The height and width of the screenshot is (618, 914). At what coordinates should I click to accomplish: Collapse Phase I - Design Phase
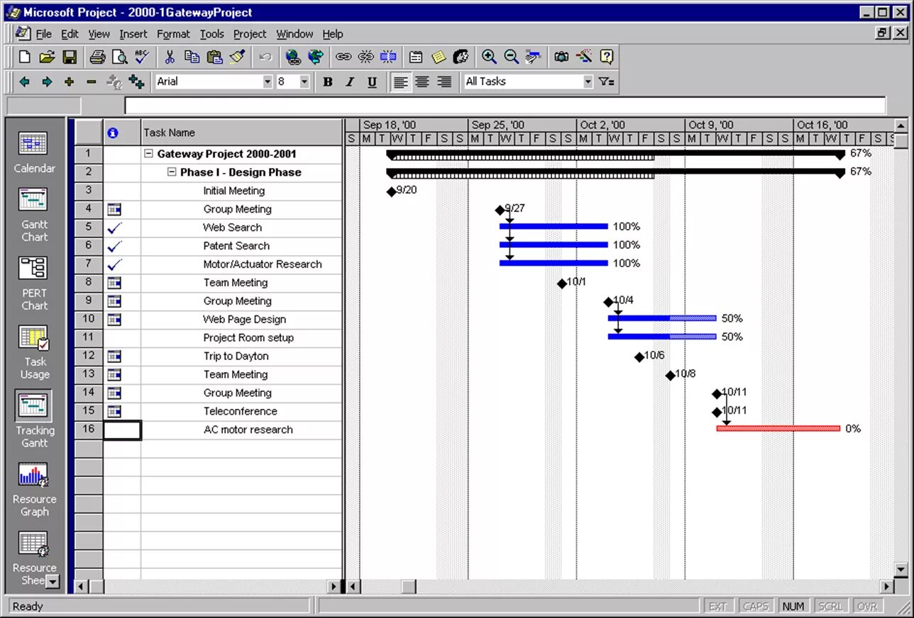click(172, 172)
